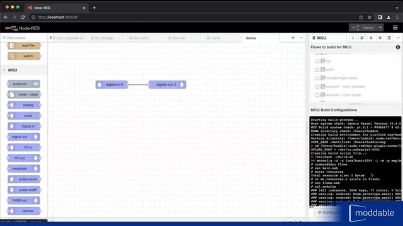Check the flow checkbox above split2
Viewport: 403px width, 226px height.
tap(317, 62)
